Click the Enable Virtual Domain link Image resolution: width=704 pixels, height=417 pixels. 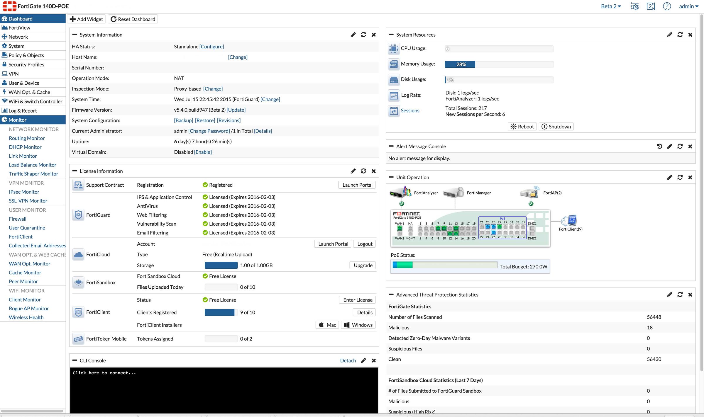pyautogui.click(x=203, y=152)
